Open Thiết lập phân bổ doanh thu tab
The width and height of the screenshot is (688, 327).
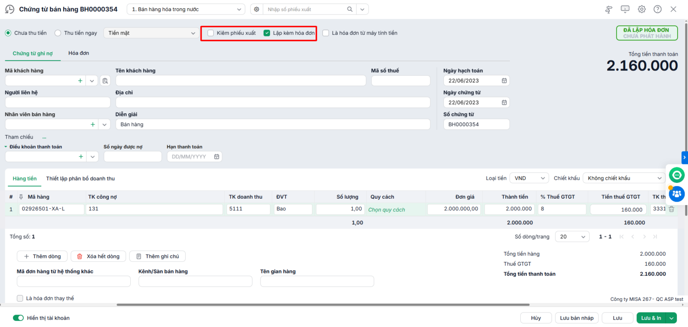[80, 179]
